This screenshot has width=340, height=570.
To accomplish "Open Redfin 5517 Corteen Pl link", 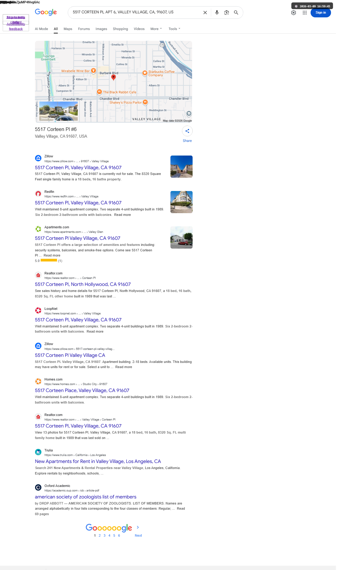I will coord(78,203).
